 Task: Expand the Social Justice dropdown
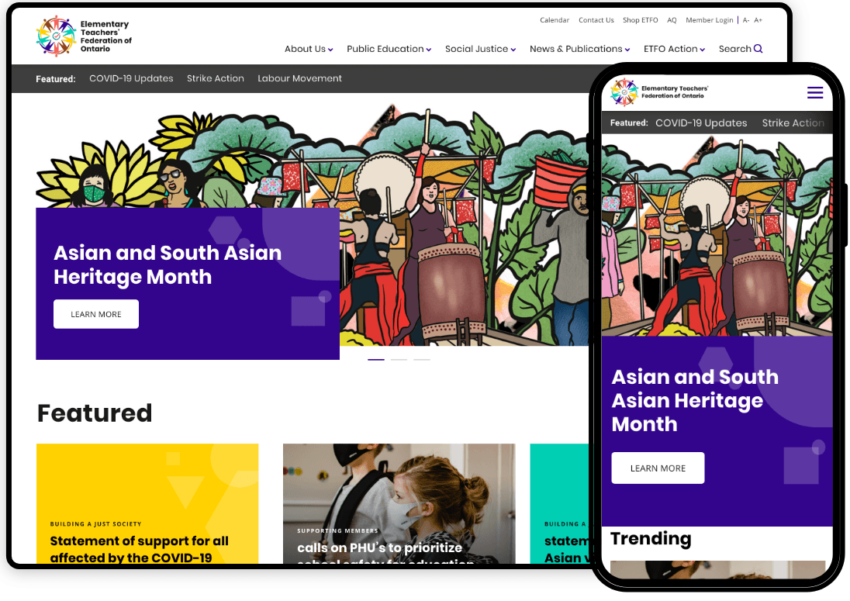coord(480,49)
